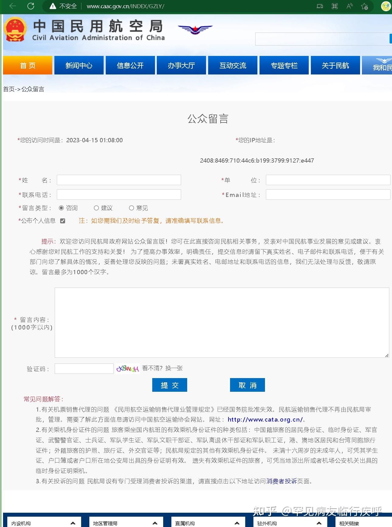Open the browser profile avatar
Screen dimensions: 392x527
[386, 6]
